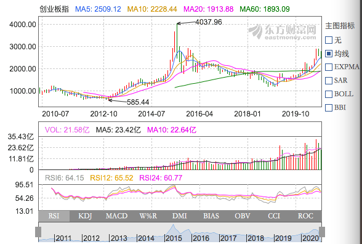Screen dimensions: 362x244
Task: Switch to the KDJ tab
Action: [x=85, y=216]
